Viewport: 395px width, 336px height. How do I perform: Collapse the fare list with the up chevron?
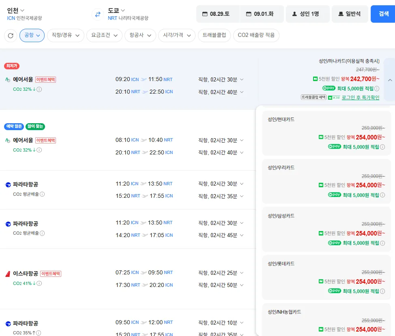[390, 80]
